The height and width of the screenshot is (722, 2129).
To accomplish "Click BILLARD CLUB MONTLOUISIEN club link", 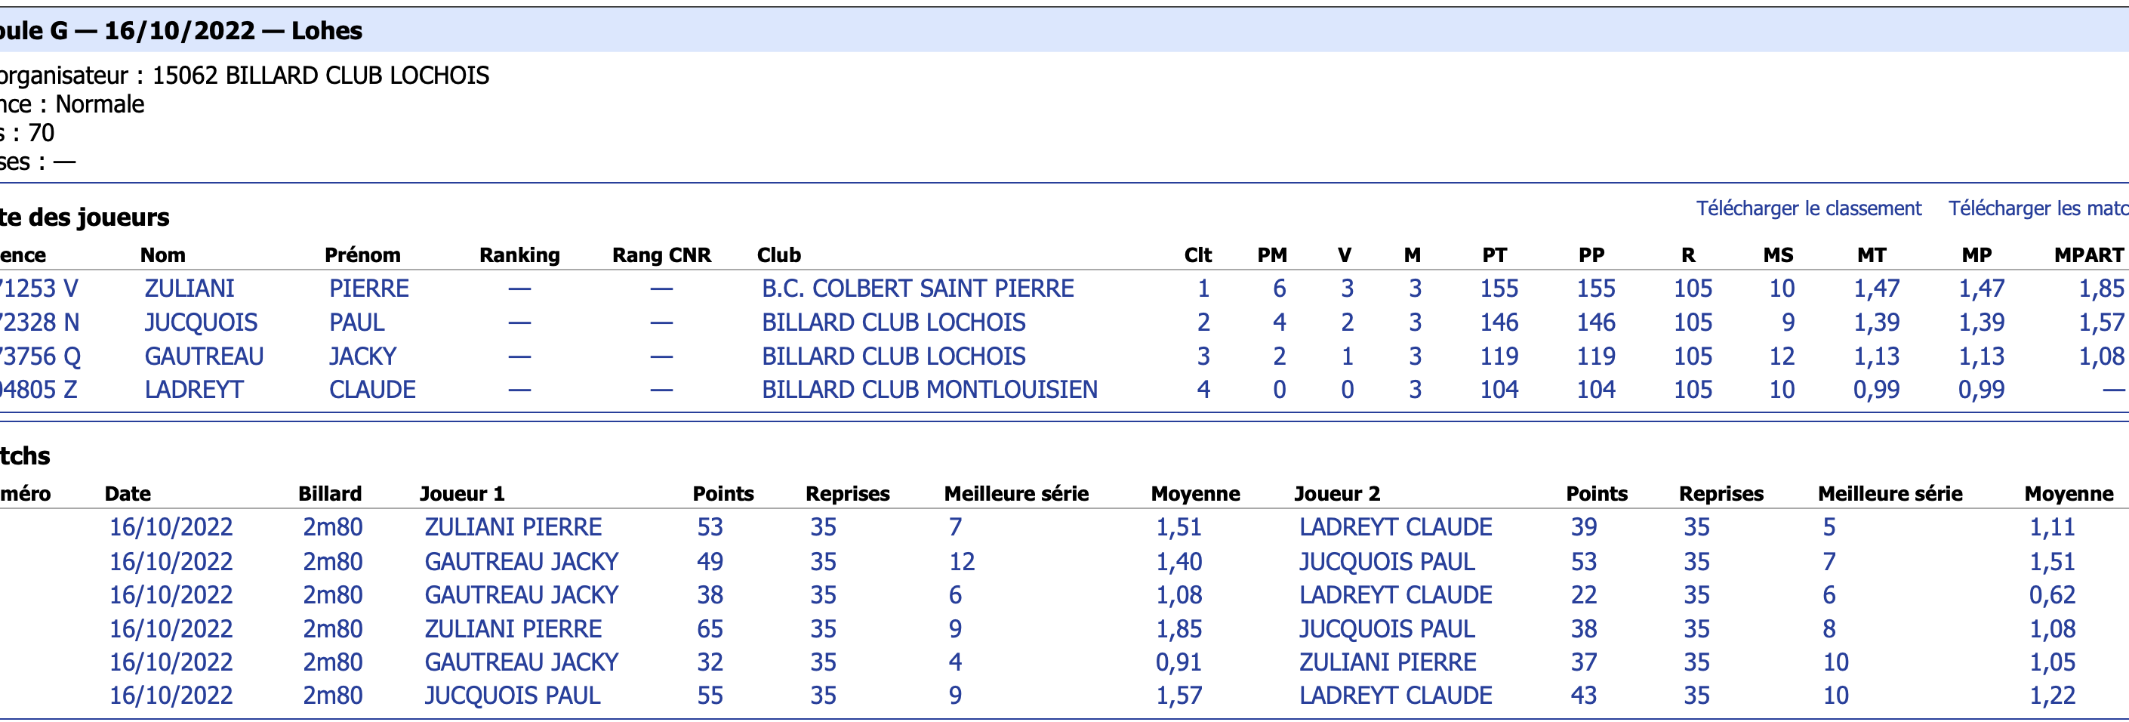I will 929,389.
